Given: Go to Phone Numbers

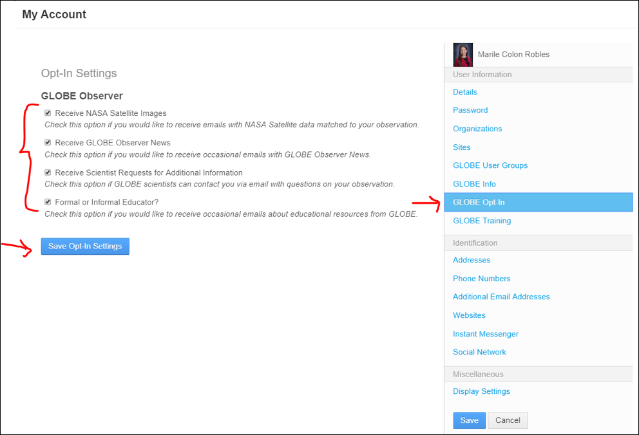Looking at the screenshot, I should coord(481,279).
